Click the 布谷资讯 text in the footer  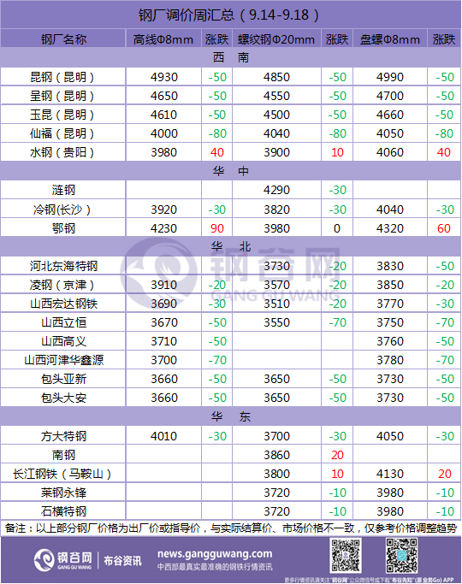click(x=122, y=561)
